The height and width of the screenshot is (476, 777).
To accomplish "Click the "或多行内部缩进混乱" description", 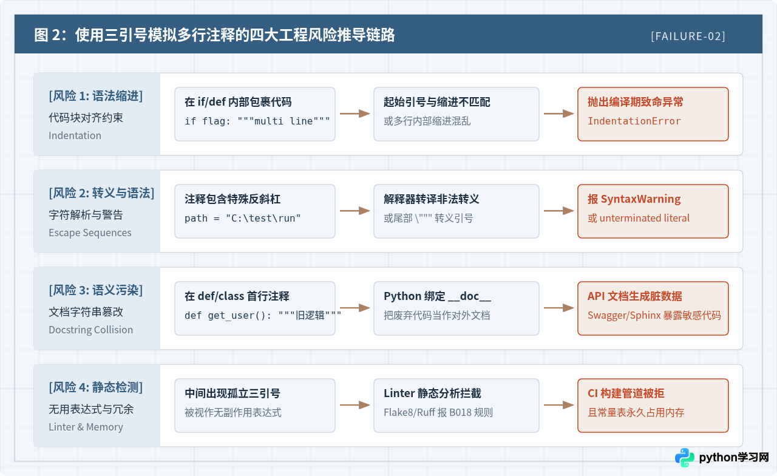I will click(427, 121).
